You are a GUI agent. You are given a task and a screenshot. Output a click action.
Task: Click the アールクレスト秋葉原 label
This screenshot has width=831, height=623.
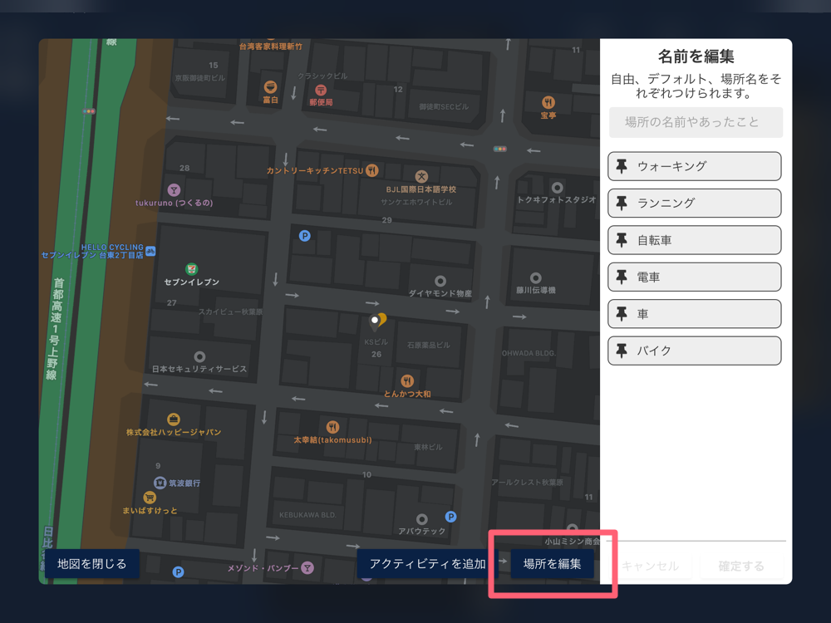click(x=528, y=482)
